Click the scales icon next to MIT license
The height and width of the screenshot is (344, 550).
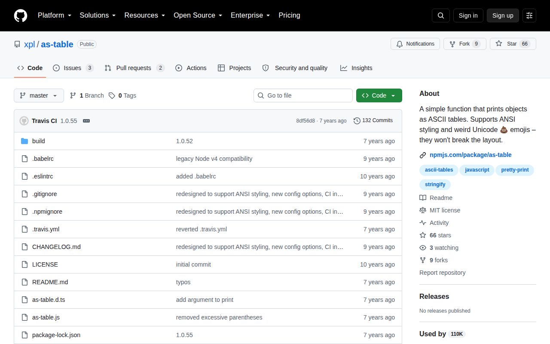click(423, 210)
